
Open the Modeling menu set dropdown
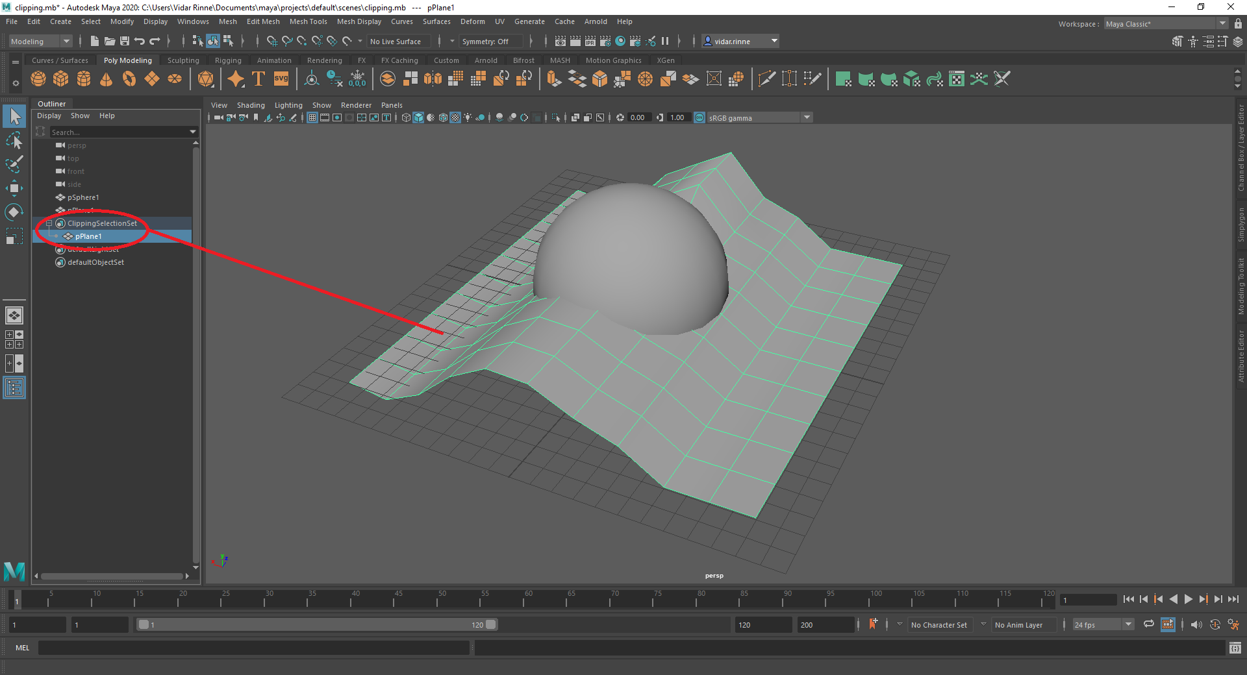click(x=40, y=42)
